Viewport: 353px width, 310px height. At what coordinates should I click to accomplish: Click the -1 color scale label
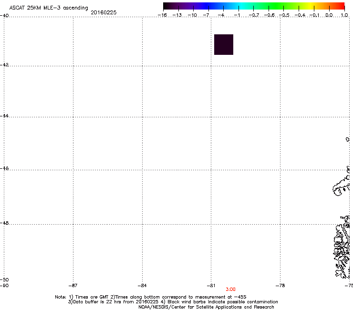point(237,15)
